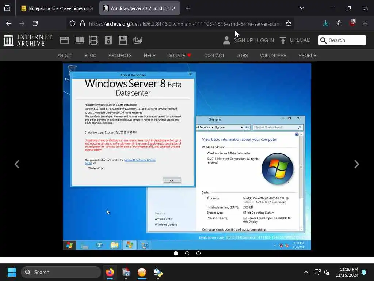Click the muted volume tray icon
This screenshot has width=374, height=281.
click(x=327, y=272)
